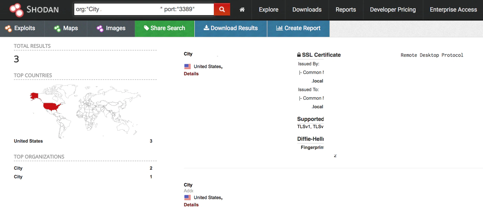
Task: Click the ".local" text under Issued By
Action: [317, 81]
